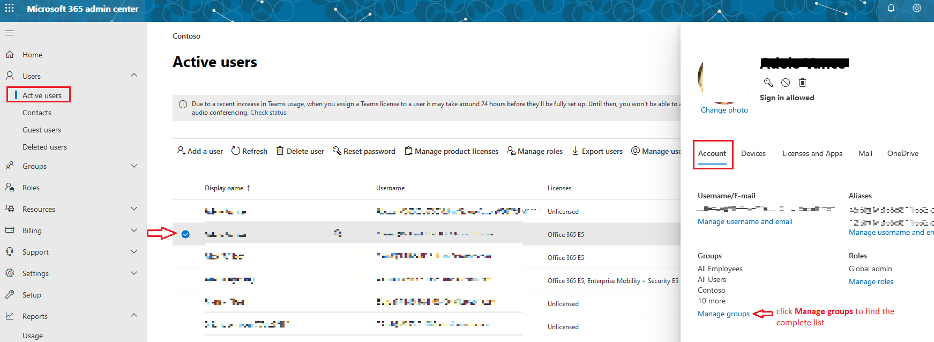Click the delete trash icon in user panel
The image size is (934, 342).
coord(802,83)
